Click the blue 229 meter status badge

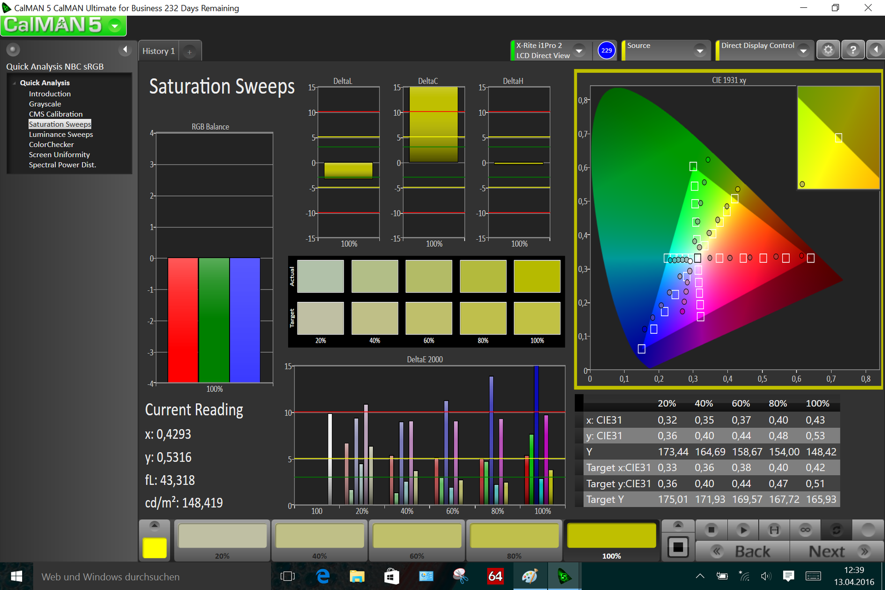(x=607, y=50)
